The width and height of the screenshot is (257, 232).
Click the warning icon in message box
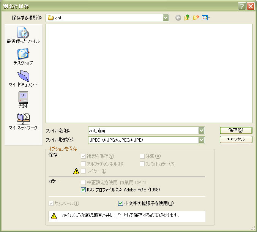[x=54, y=216]
